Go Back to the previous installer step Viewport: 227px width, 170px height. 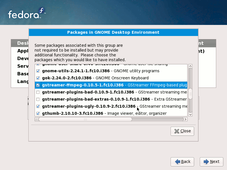pyautogui.click(x=182, y=161)
